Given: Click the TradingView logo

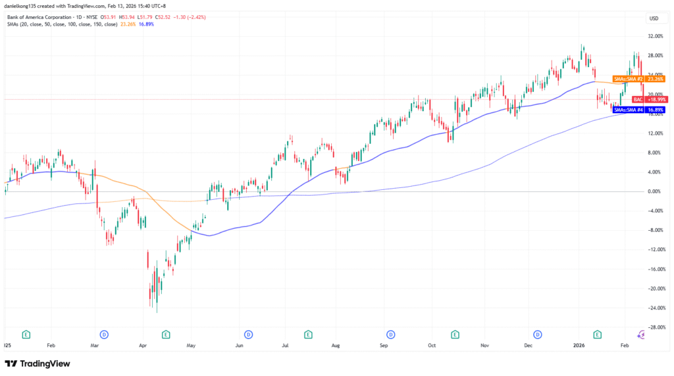Looking at the screenshot, I should [37, 364].
